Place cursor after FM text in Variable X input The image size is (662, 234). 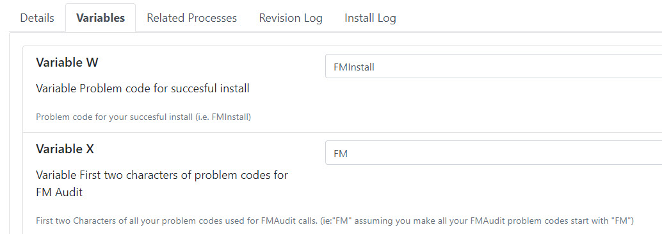(348, 153)
